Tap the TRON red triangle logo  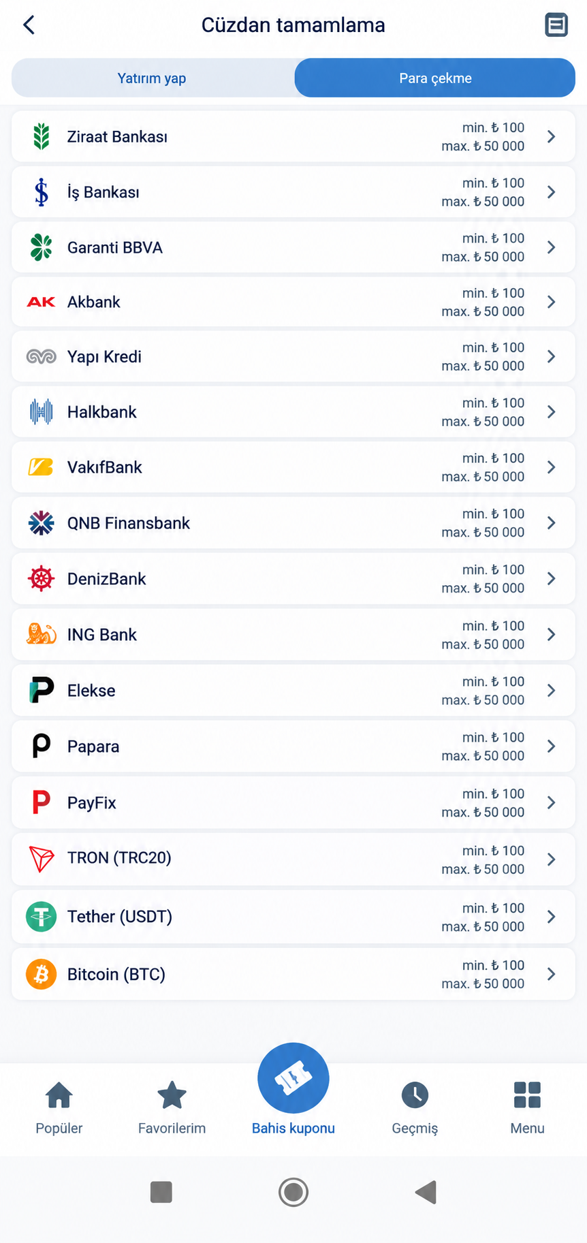(42, 859)
